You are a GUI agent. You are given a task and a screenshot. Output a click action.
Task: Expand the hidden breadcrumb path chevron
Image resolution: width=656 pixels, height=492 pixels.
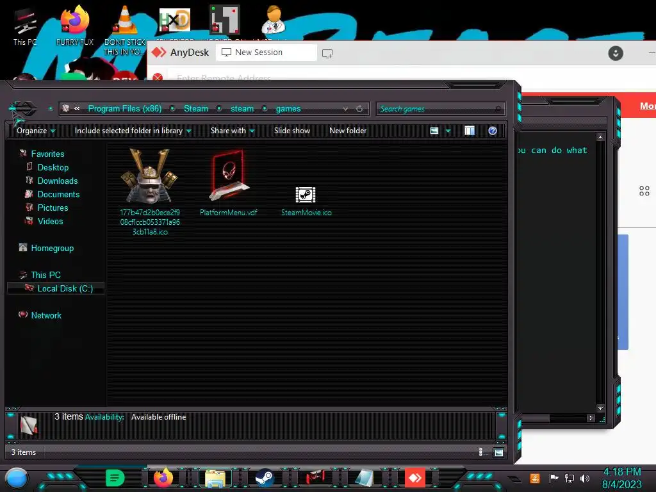click(77, 109)
